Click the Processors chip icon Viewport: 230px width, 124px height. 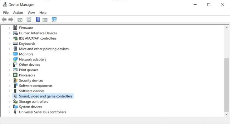(x=15, y=75)
